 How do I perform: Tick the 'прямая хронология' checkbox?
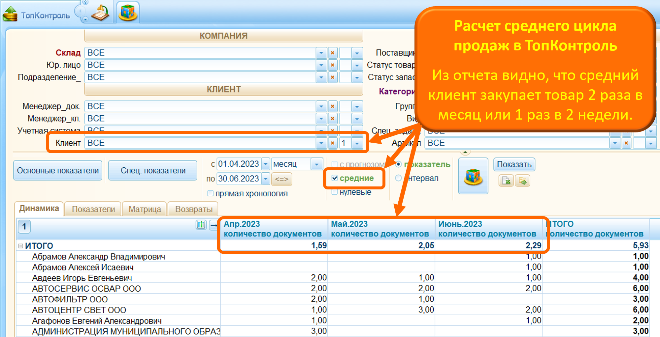pos(210,193)
